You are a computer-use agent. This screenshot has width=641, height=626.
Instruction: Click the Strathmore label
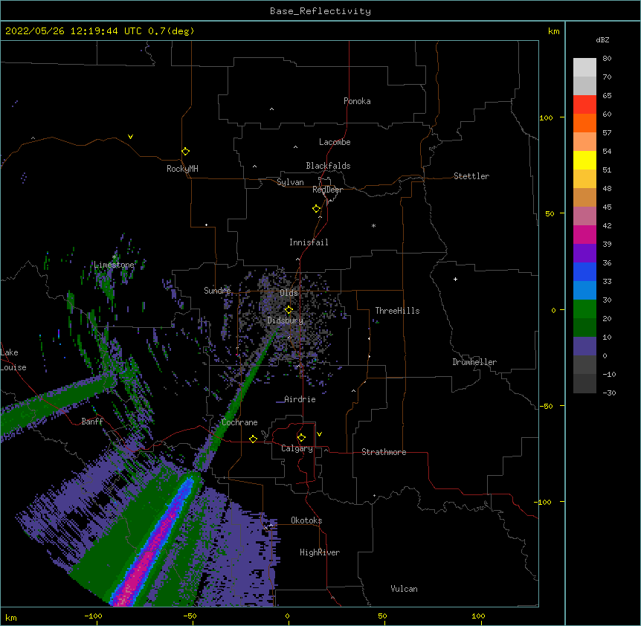(x=384, y=452)
